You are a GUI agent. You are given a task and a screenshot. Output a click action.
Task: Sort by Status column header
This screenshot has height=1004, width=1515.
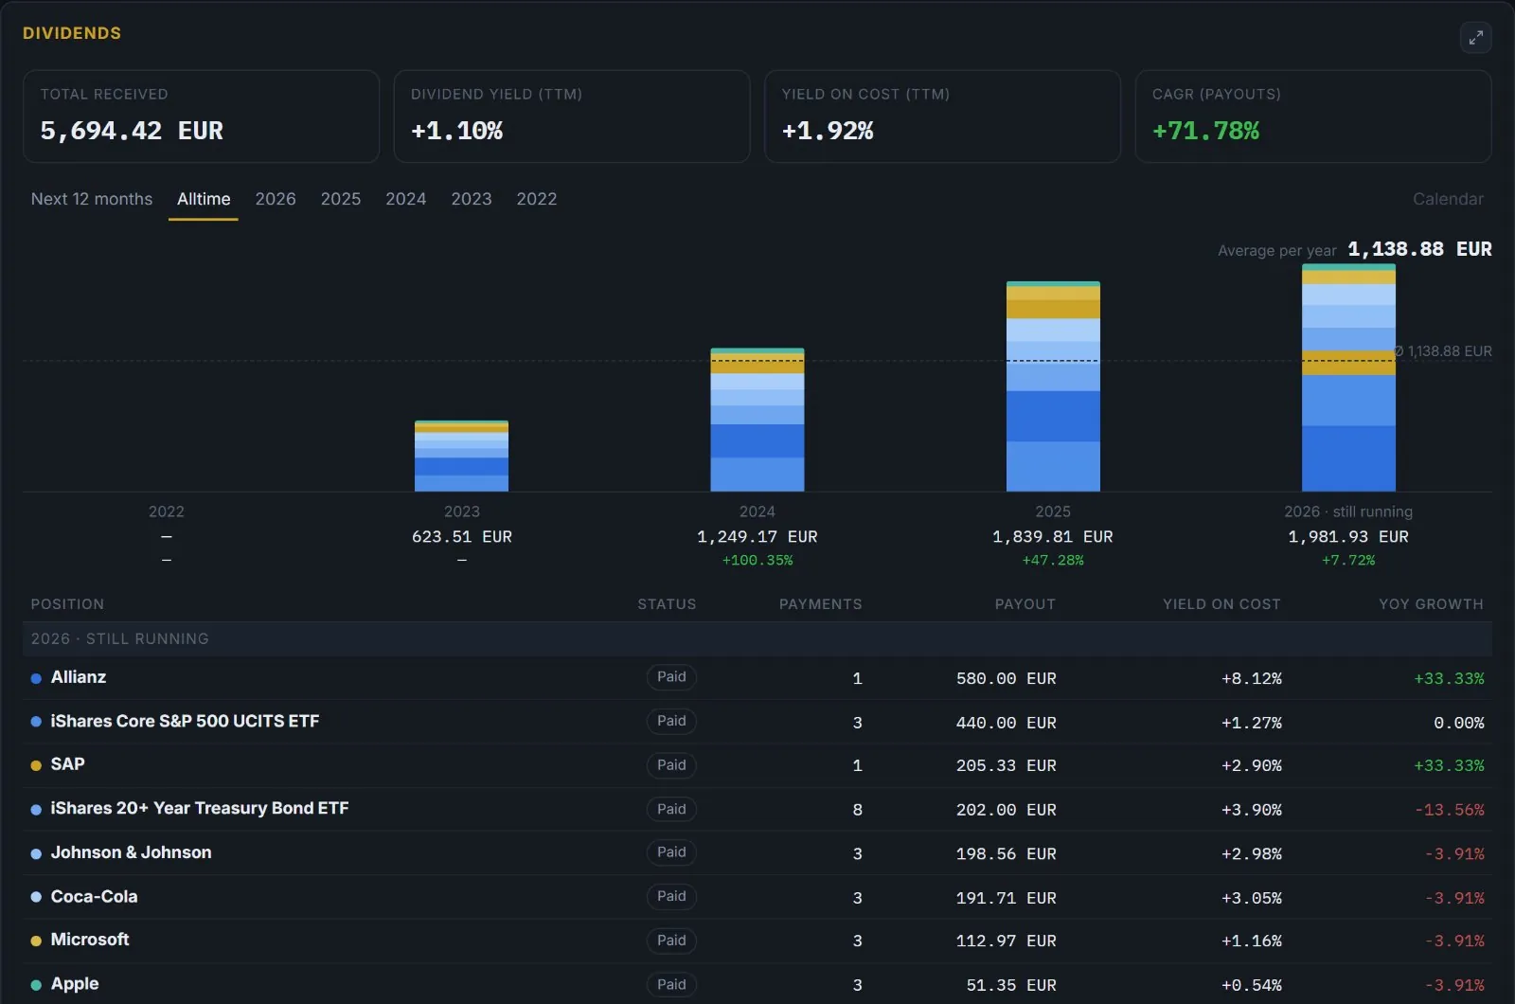[x=667, y=604]
